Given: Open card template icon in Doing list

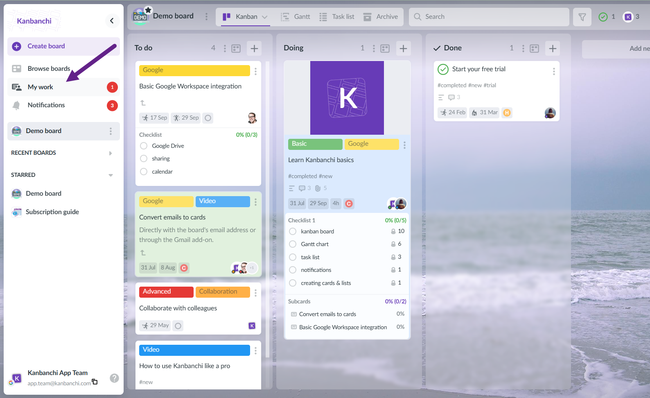Looking at the screenshot, I should (385, 48).
